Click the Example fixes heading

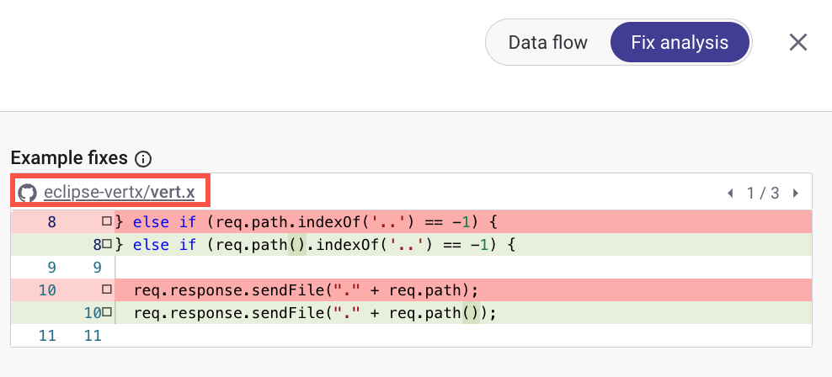[69, 158]
